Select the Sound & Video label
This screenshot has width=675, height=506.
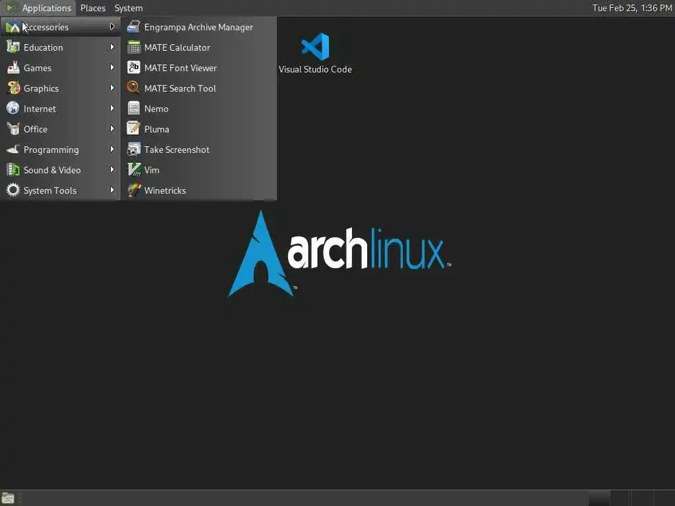click(x=52, y=170)
